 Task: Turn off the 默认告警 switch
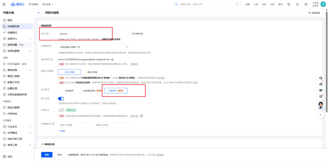pos(61,98)
